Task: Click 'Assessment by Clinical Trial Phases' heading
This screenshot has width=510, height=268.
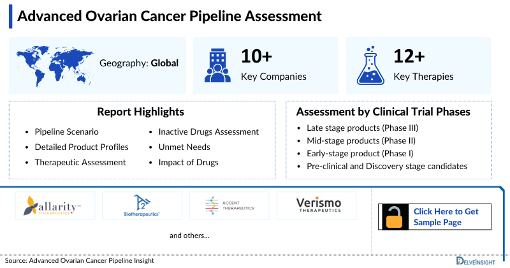Action: (383, 112)
